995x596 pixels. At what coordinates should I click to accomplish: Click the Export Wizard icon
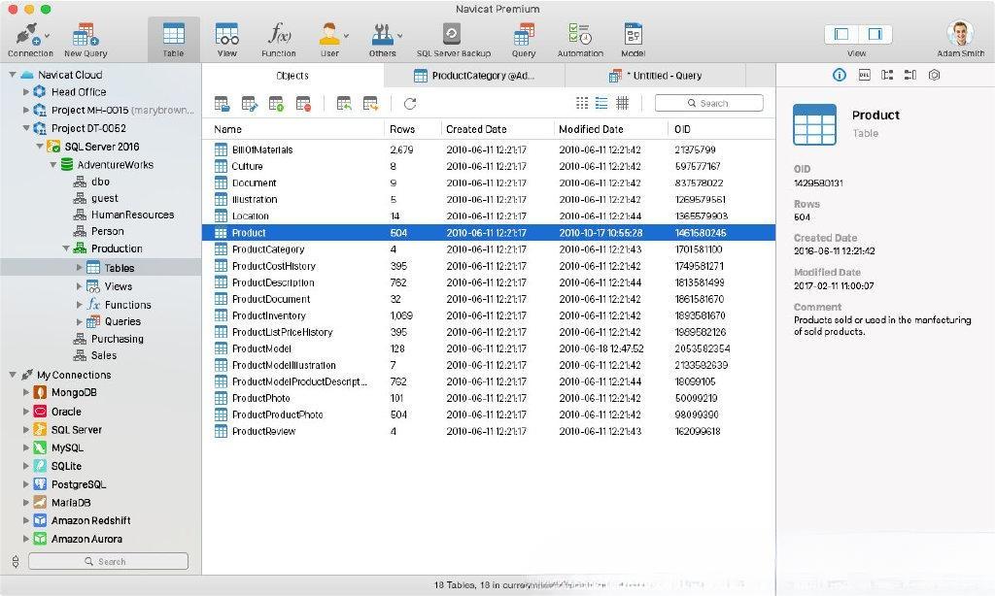coord(370,103)
